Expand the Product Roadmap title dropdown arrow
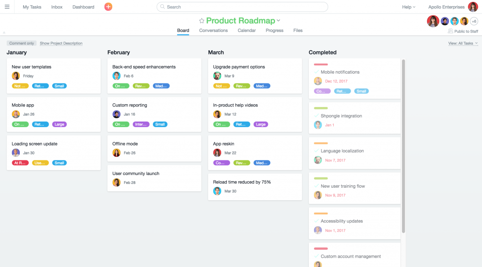The width and height of the screenshot is (482, 267). coord(279,21)
